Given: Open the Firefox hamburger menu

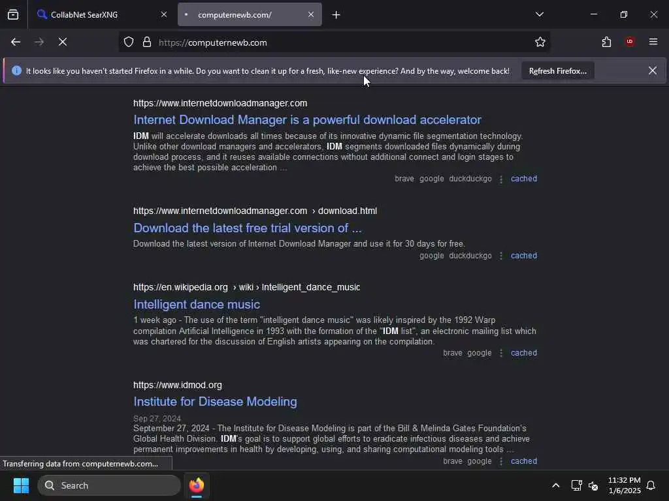Looking at the screenshot, I should (653, 42).
